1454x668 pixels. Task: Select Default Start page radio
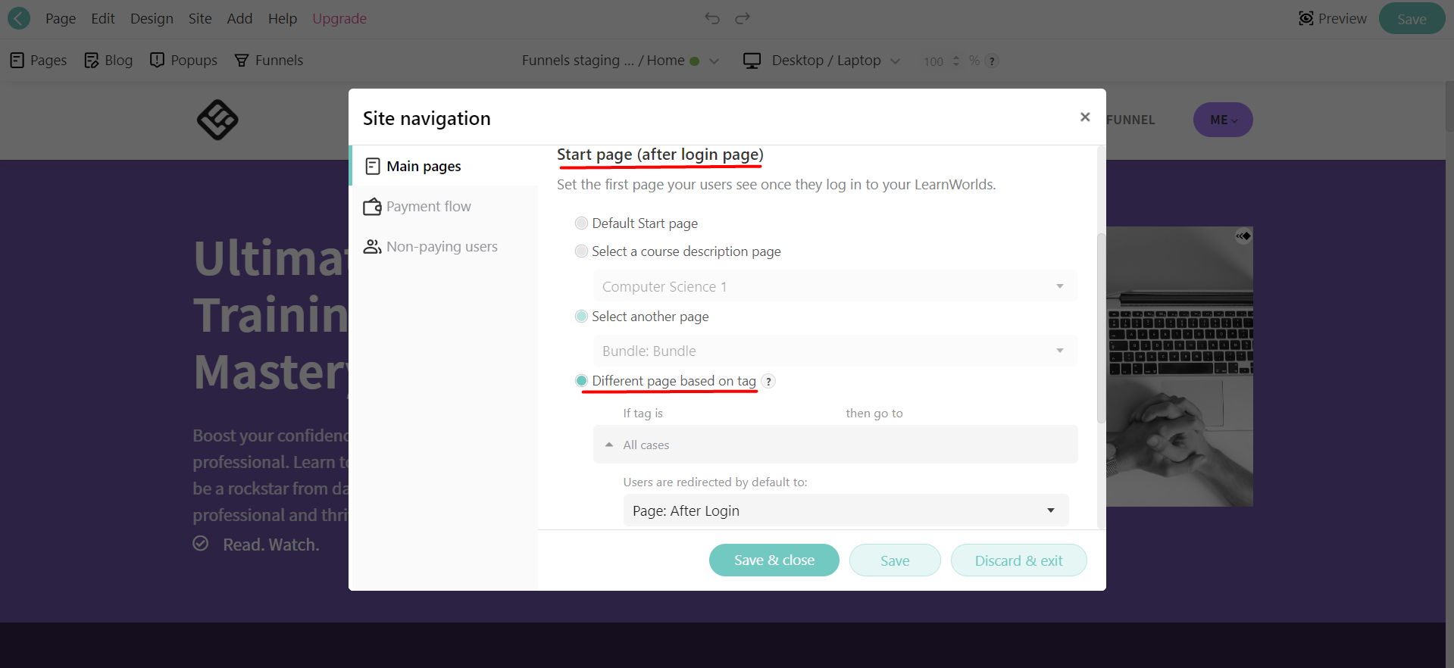[x=581, y=223]
